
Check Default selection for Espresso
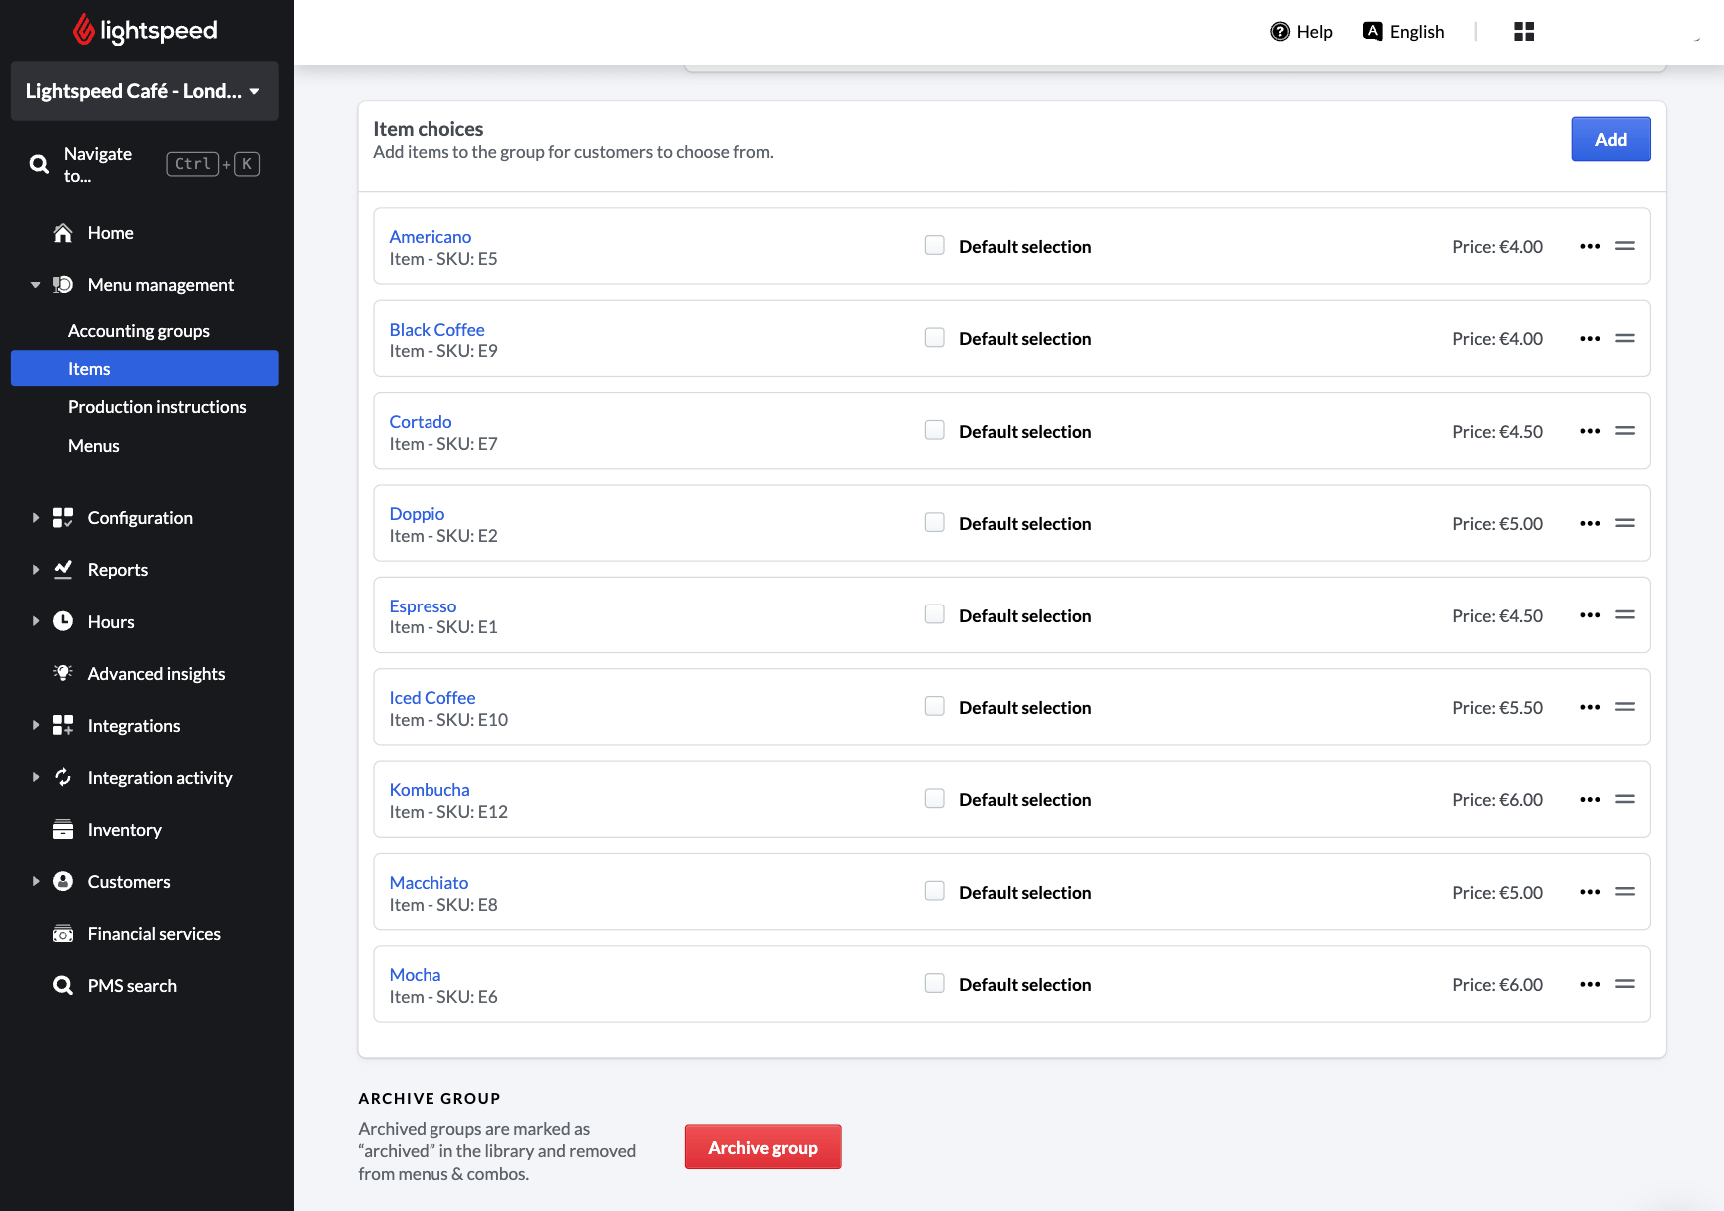[x=934, y=615]
